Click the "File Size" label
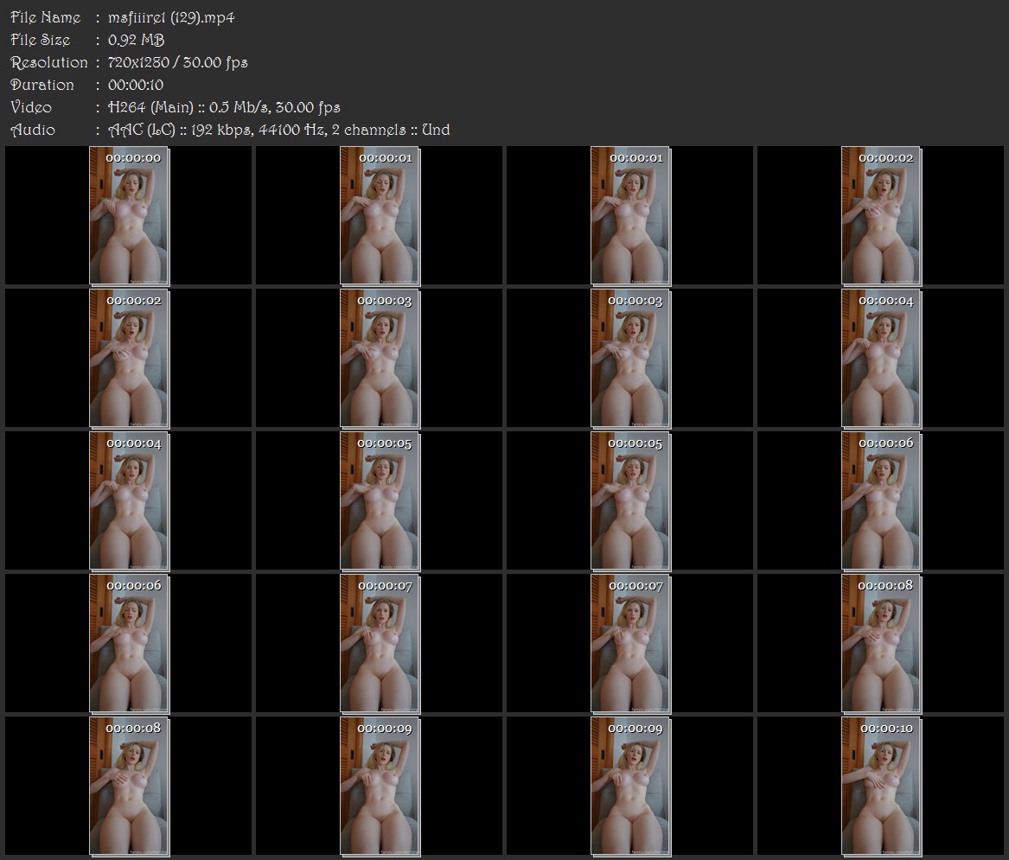The height and width of the screenshot is (860, 1009). point(41,40)
